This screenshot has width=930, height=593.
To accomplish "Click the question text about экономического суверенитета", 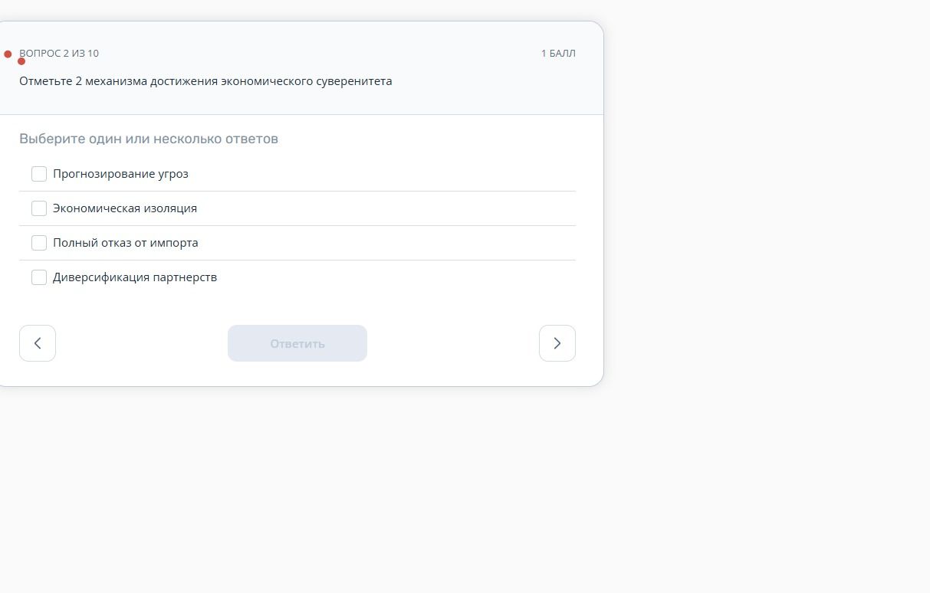I will click(205, 81).
